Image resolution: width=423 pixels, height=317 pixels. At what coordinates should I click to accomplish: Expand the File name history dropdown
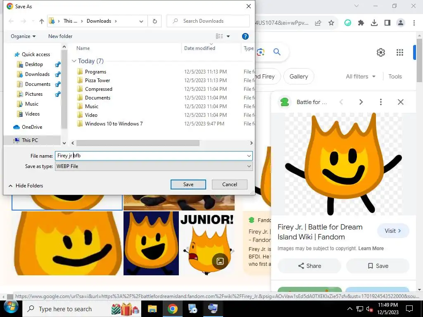[x=249, y=156]
